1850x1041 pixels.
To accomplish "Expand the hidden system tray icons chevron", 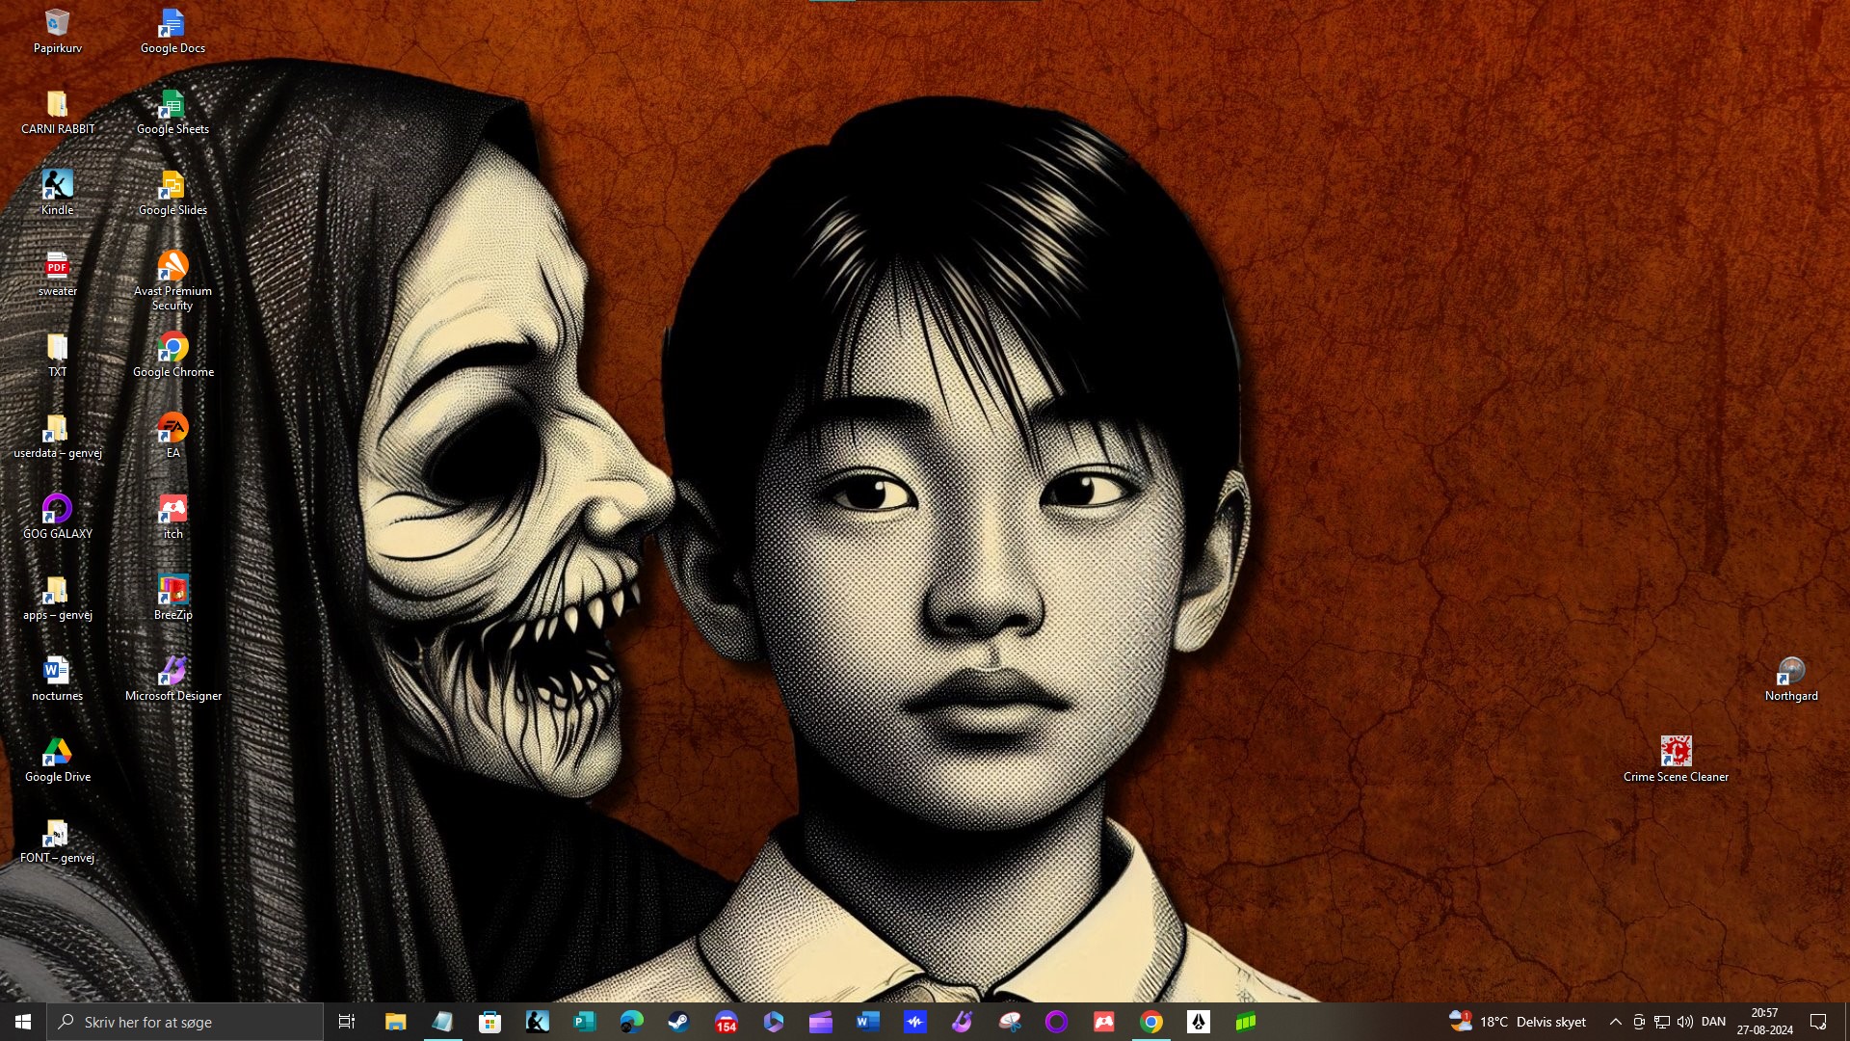I will coord(1615,1022).
